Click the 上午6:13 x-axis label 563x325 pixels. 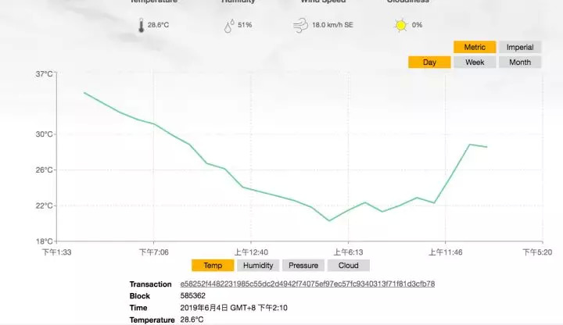pos(348,252)
